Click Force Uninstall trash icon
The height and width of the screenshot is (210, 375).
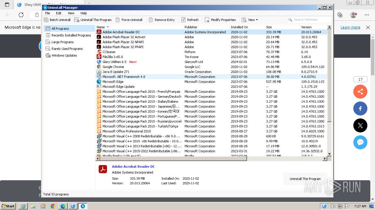click(117, 20)
